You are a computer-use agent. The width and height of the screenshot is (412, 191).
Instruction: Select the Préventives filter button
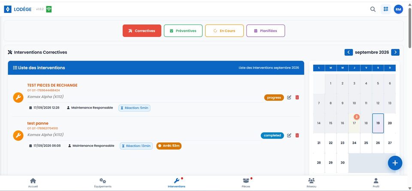point(183,31)
